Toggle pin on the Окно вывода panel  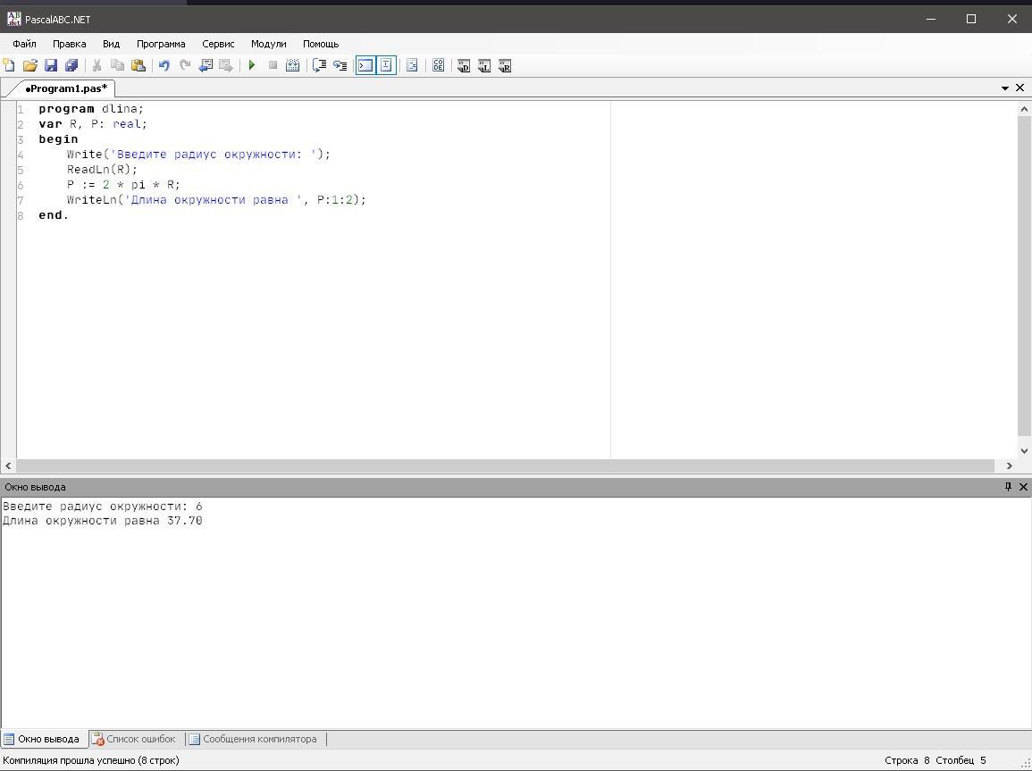pyautogui.click(x=1008, y=487)
